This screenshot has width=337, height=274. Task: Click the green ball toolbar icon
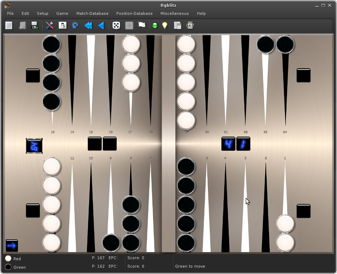[x=155, y=25]
